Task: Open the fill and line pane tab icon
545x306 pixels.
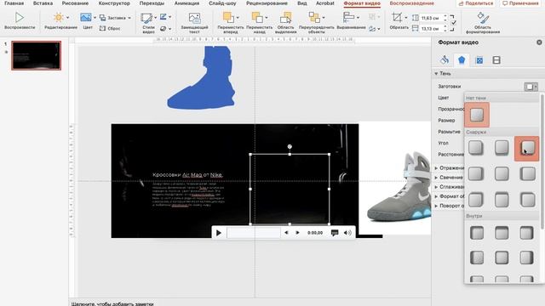Action: pos(445,60)
